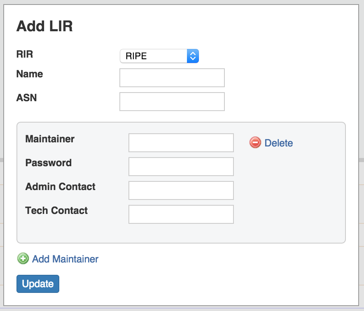
Task: Click the Name field label
Action: coord(30,74)
